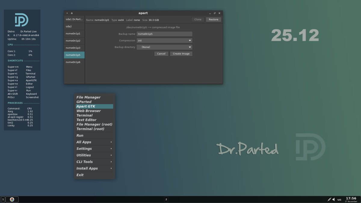Screen dimensions: 361x203
Task: Open Web Browser from the menu
Action: click(94, 111)
